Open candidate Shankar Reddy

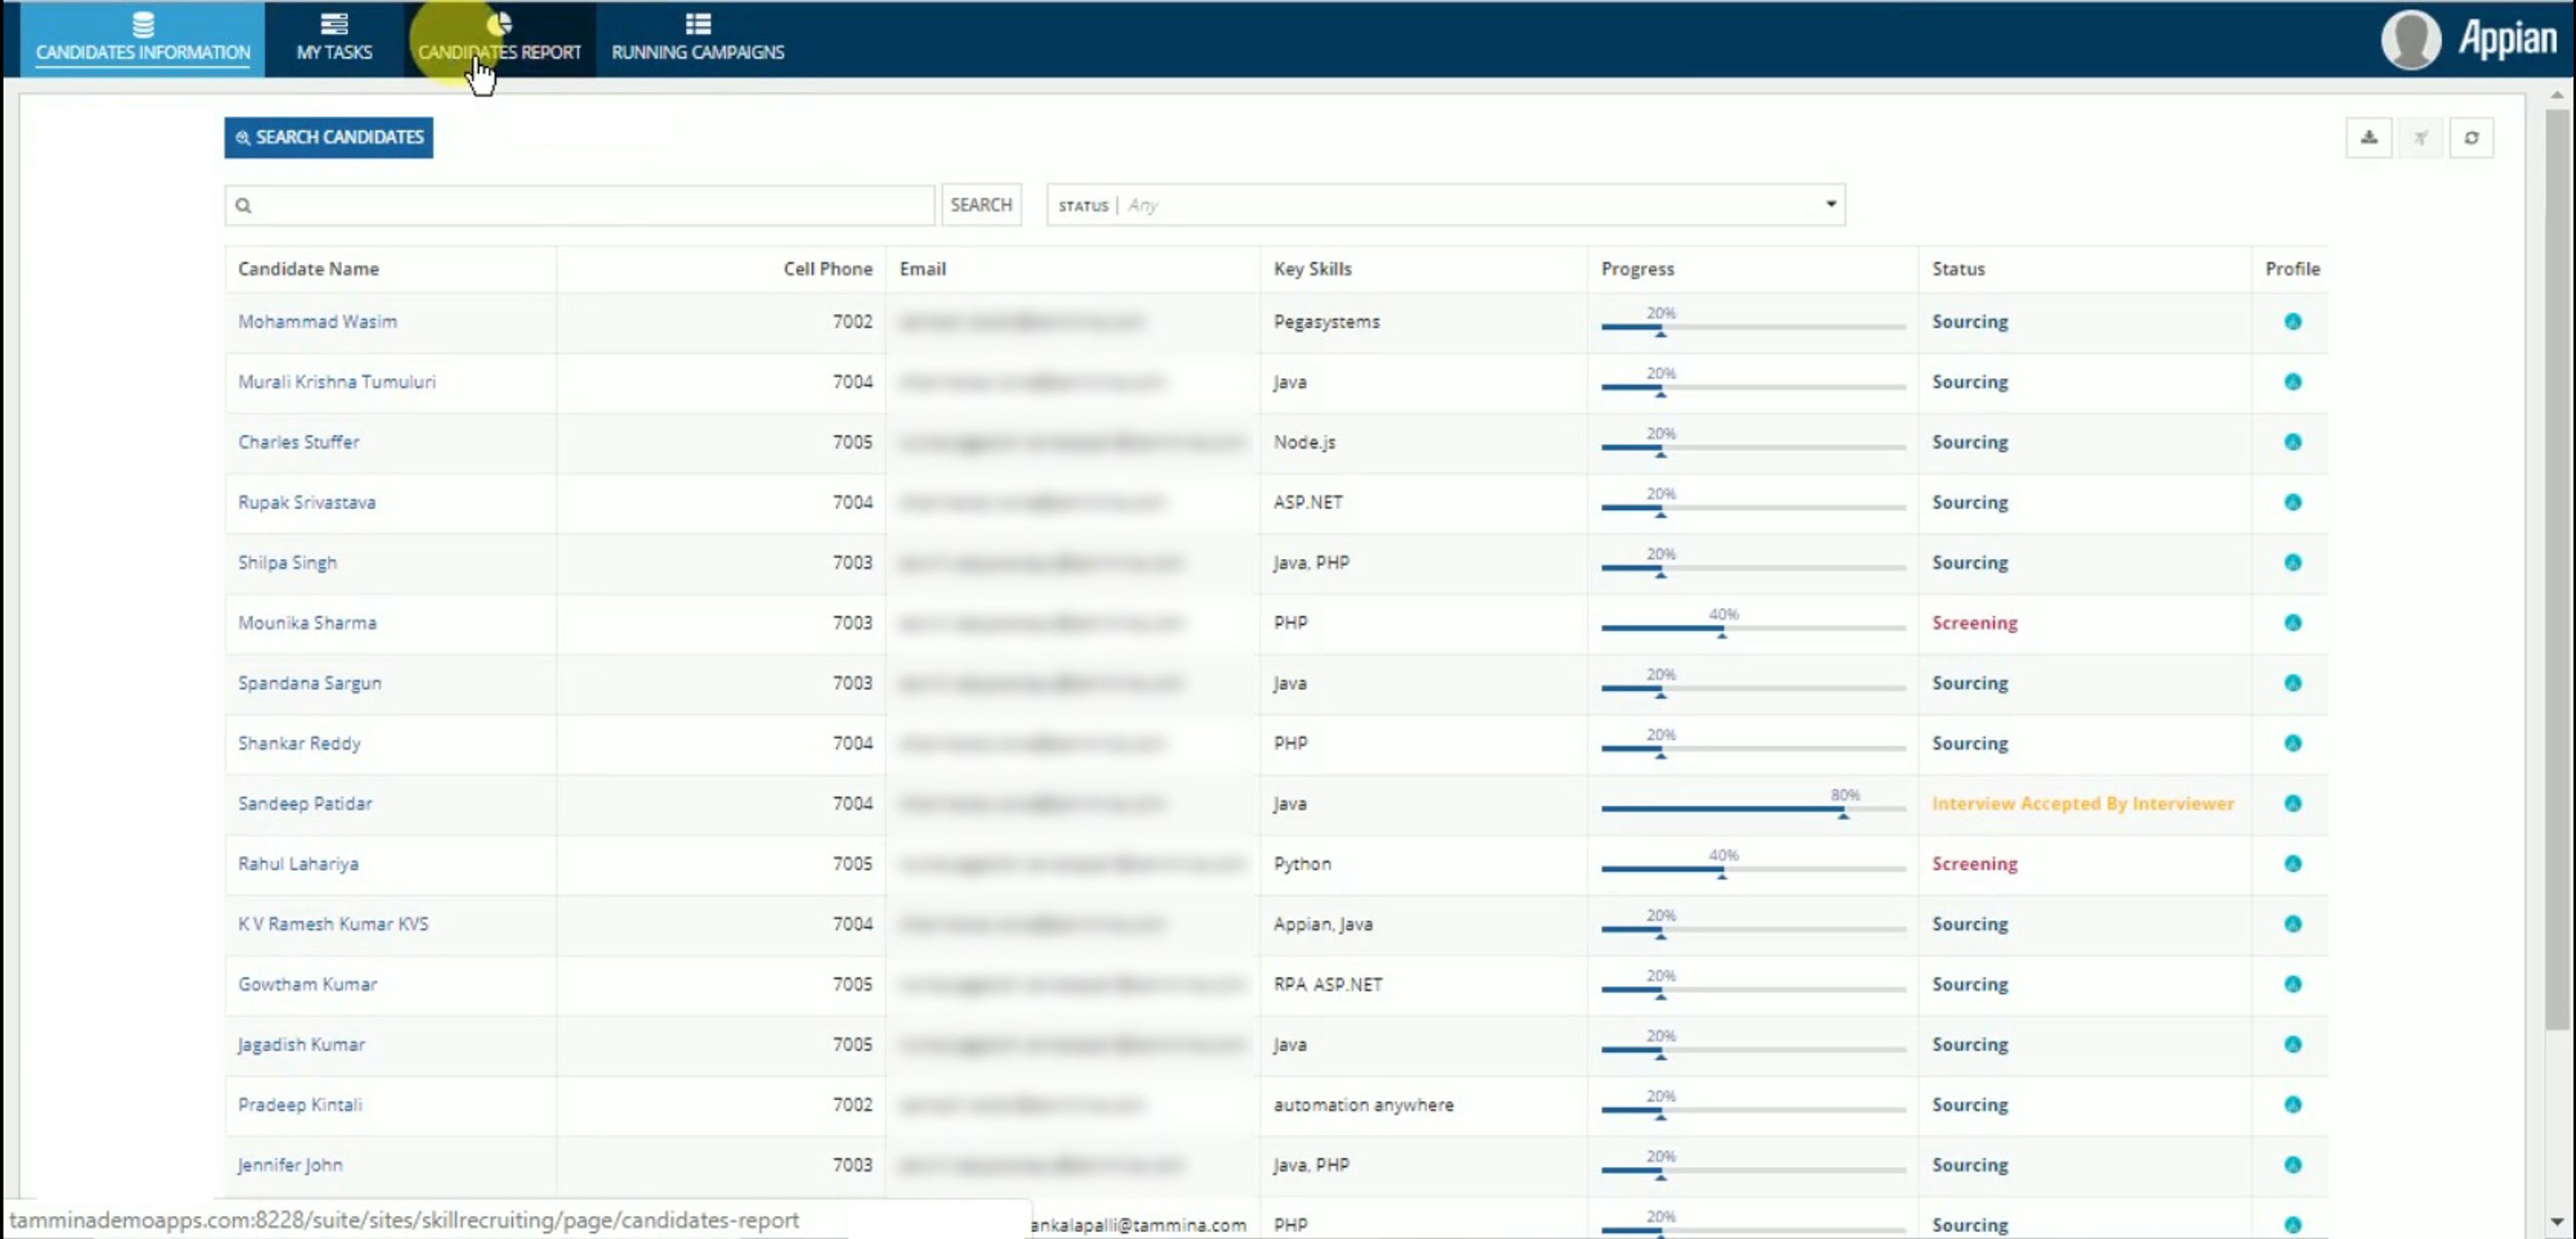[299, 742]
